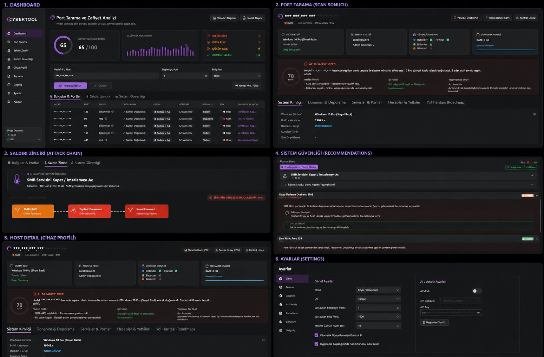Click Önerilen Aksiyon Planını Oluştur button

click(299, 167)
